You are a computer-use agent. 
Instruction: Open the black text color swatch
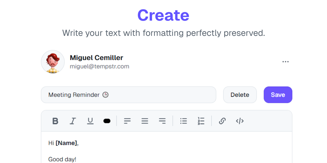107,121
